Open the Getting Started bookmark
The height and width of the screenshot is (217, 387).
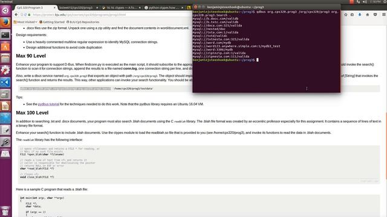point(52,22)
